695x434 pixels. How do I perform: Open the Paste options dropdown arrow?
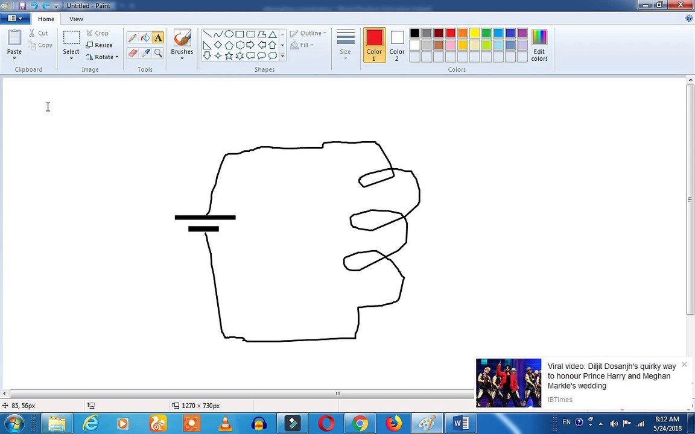click(14, 58)
